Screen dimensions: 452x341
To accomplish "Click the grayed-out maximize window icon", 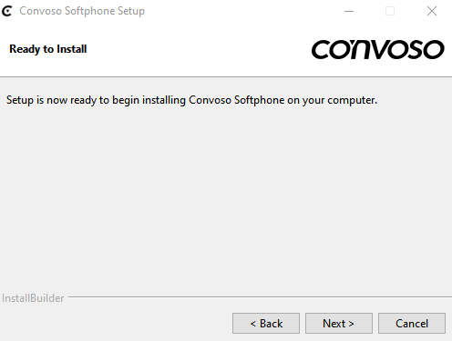I will coord(390,11).
